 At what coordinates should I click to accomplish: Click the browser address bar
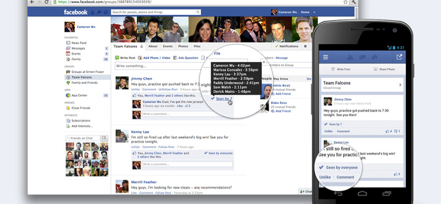pyautogui.click(x=197, y=2)
